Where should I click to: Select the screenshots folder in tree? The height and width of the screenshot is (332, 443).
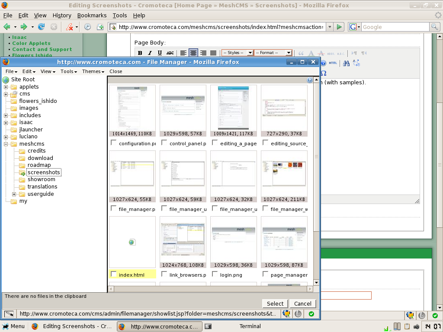[x=44, y=172]
